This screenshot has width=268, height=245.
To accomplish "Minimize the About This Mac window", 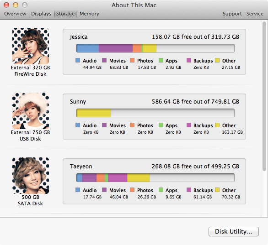I will point(16,5).
